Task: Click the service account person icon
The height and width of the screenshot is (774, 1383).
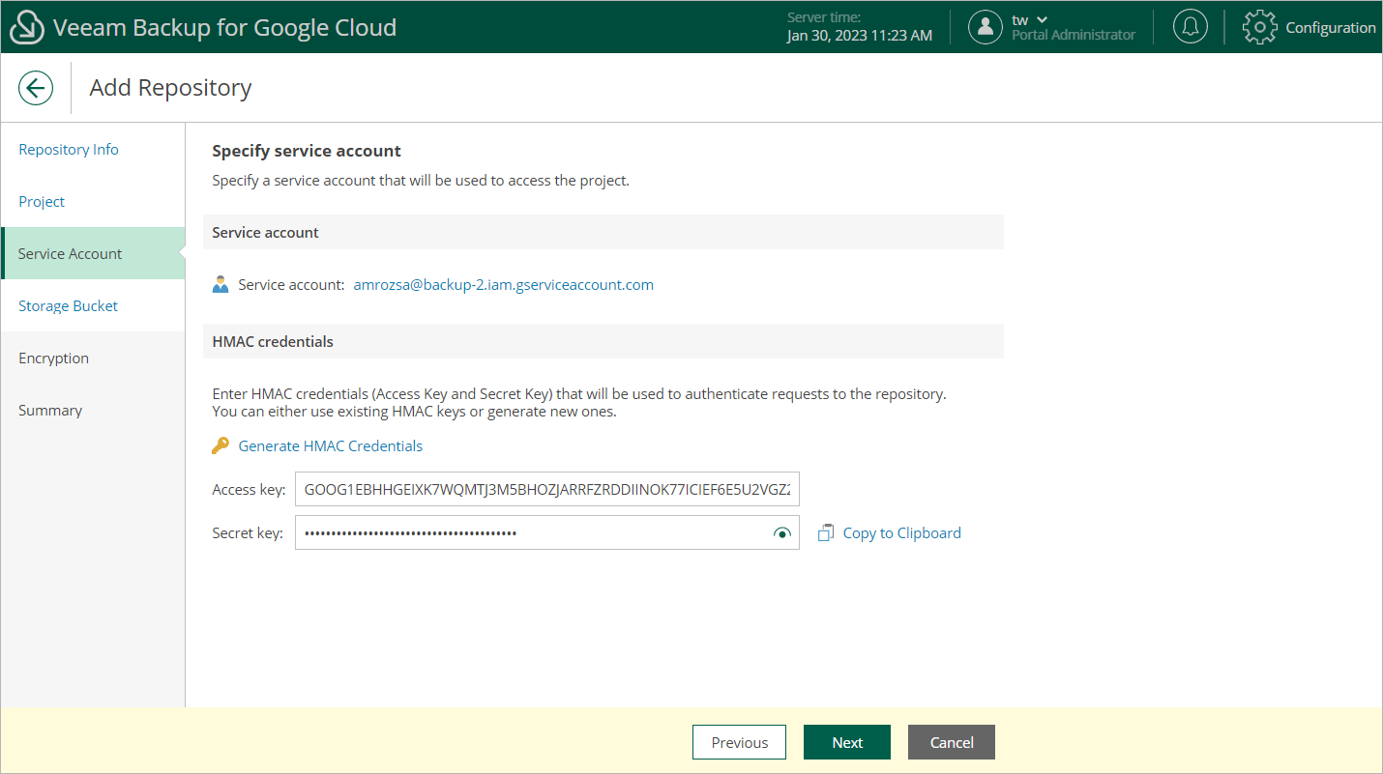Action: [221, 285]
